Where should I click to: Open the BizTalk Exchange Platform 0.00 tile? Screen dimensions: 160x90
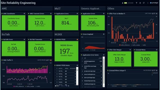coord(13,48)
